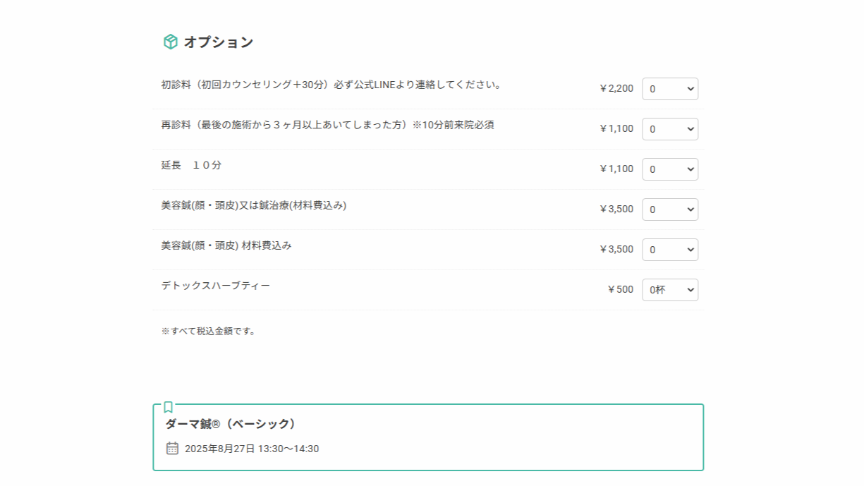Click the 再診料 option description

327,125
